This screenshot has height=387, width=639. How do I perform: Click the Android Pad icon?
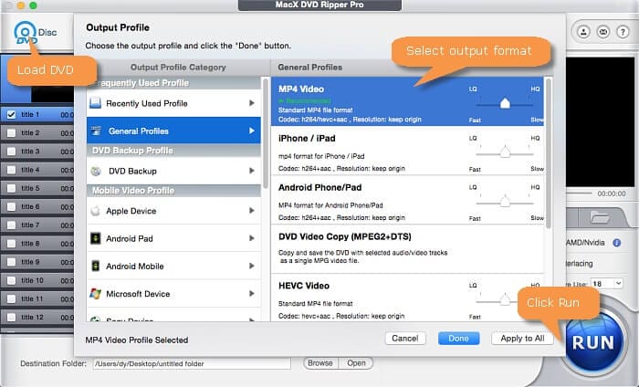pos(96,240)
